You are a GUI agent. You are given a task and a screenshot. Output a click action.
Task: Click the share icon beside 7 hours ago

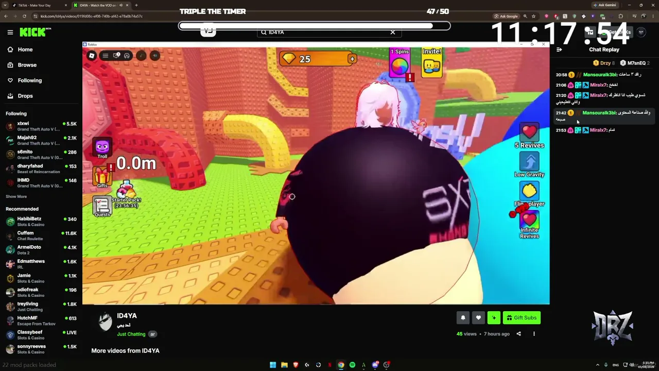click(x=518, y=334)
